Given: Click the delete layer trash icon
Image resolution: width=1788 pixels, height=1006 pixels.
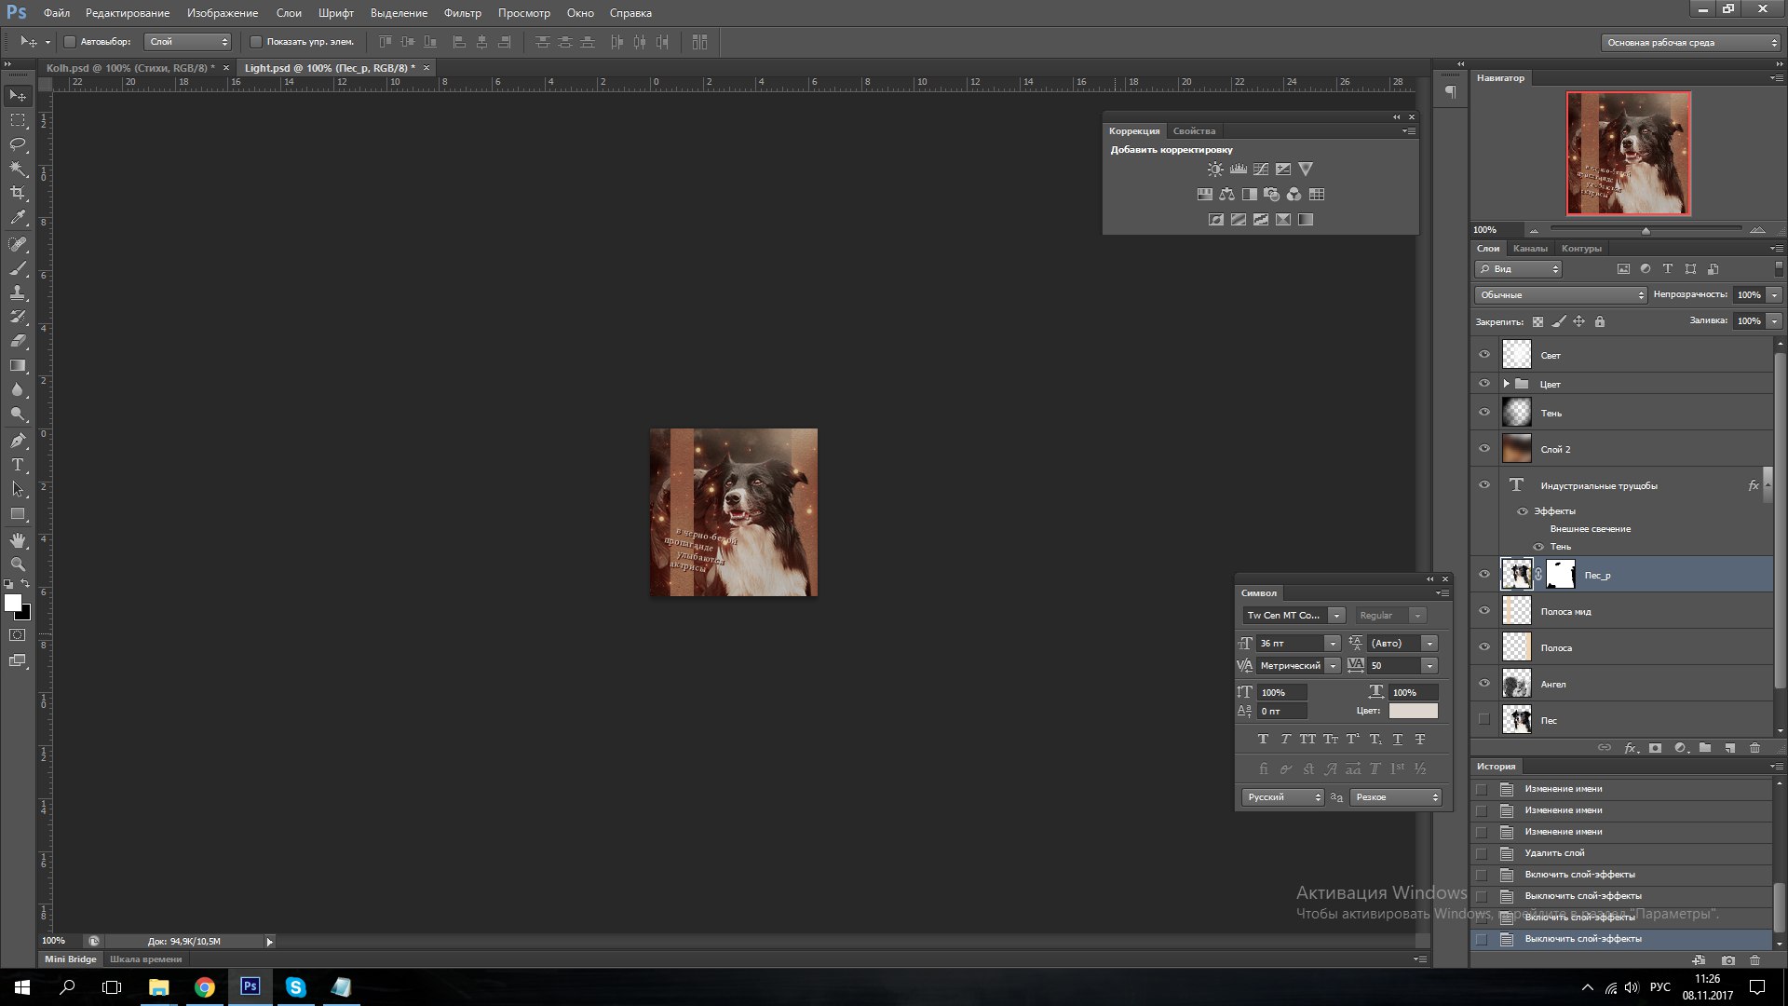Looking at the screenshot, I should coord(1754,748).
